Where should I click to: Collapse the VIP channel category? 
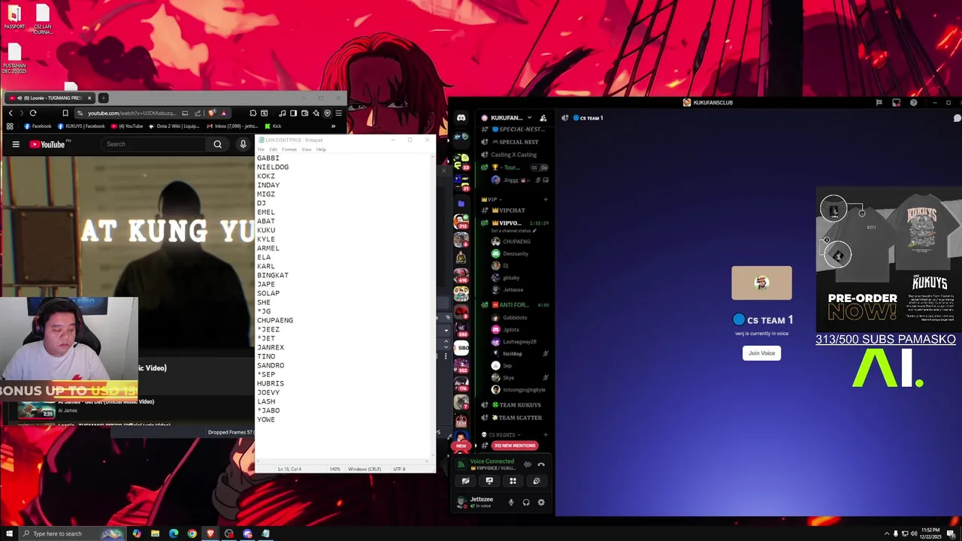pyautogui.click(x=493, y=199)
